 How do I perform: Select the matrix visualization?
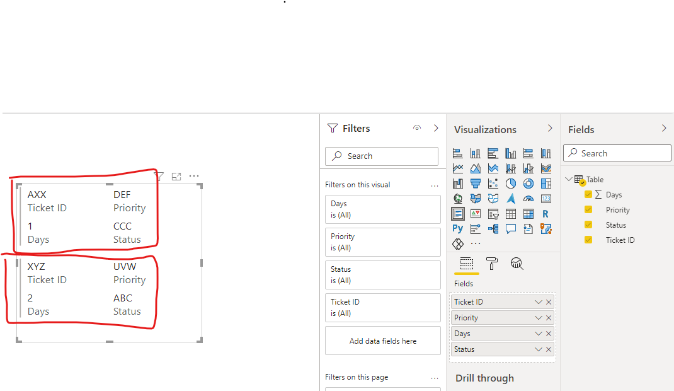click(x=528, y=214)
